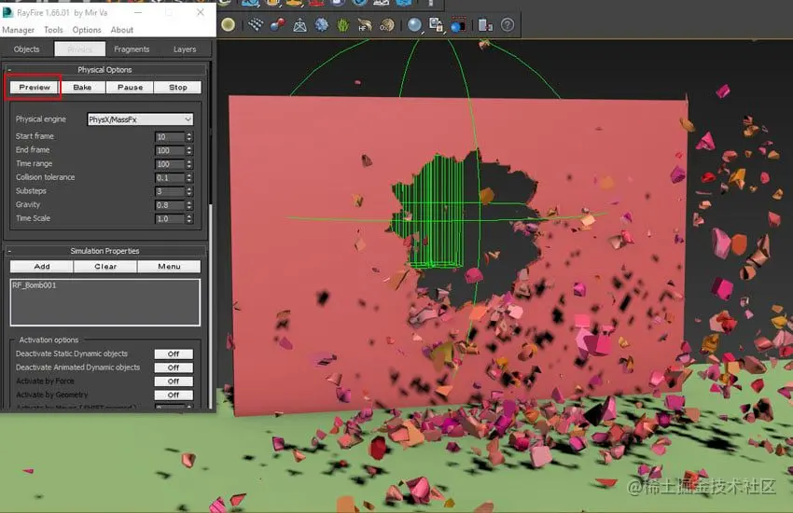The height and width of the screenshot is (513, 793).
Task: Click the Preview button
Action: click(x=35, y=88)
